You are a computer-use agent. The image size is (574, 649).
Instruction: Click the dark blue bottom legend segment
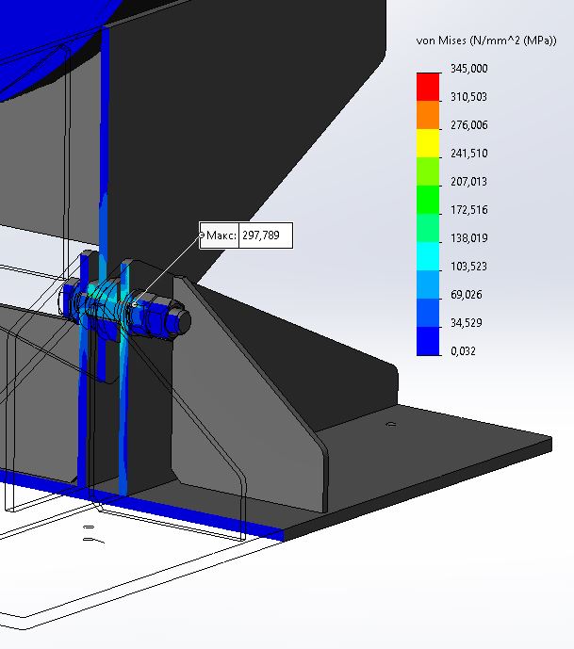pos(428,341)
